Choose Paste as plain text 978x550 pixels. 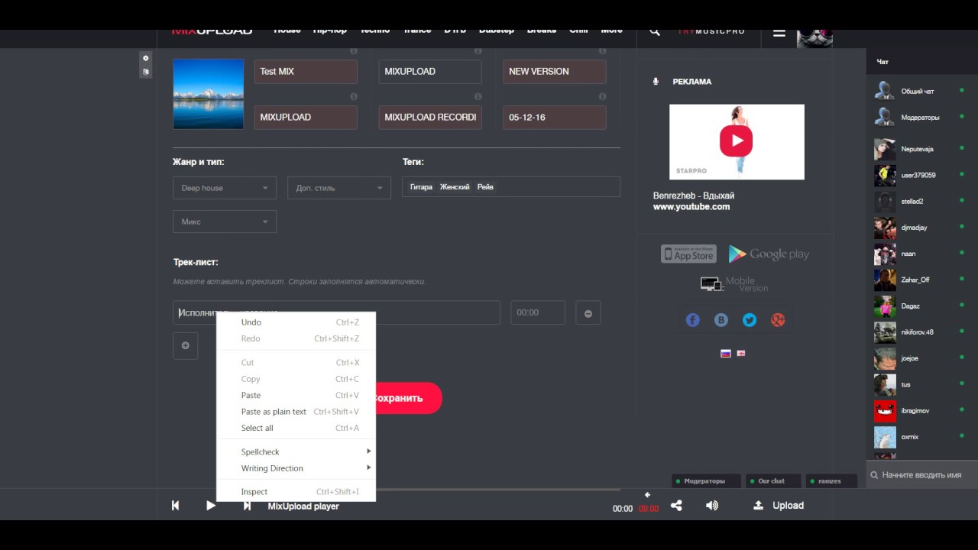click(296, 412)
